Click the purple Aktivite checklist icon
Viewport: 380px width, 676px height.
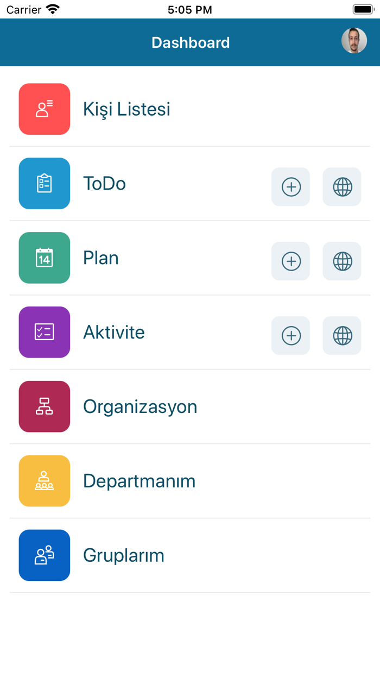pyautogui.click(x=44, y=332)
